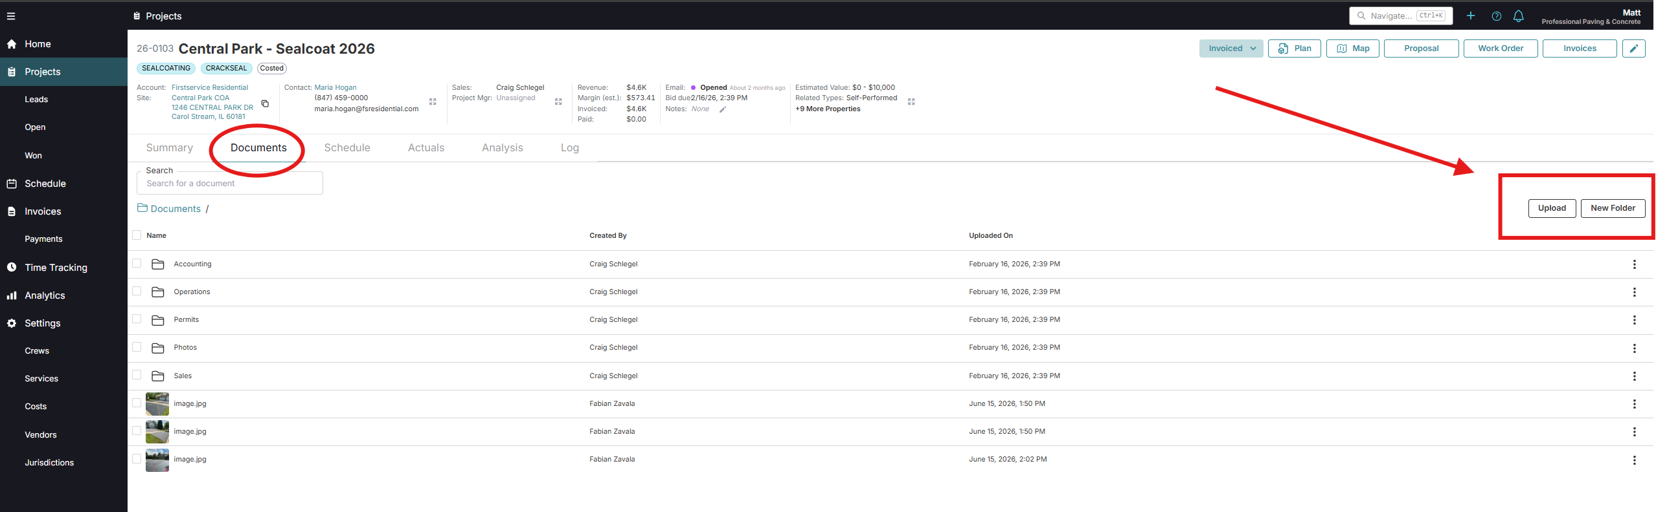Toggle the select-all checkbox next to Name
The width and height of the screenshot is (1656, 512).
137,235
